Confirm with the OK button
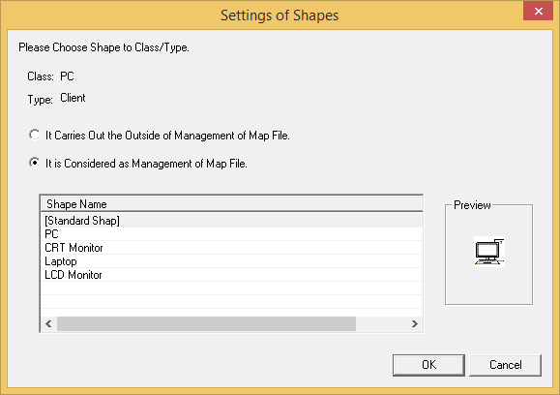The width and height of the screenshot is (560, 395). (x=428, y=365)
